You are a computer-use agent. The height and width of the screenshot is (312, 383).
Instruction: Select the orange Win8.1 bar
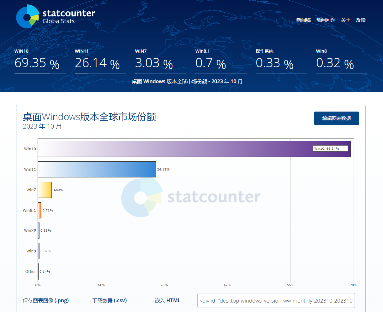coord(39,210)
